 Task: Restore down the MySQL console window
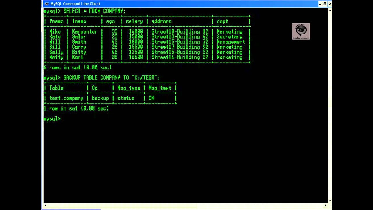click(x=325, y=4)
